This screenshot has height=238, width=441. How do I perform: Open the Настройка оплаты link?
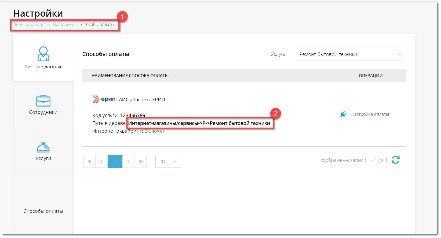coord(370,114)
